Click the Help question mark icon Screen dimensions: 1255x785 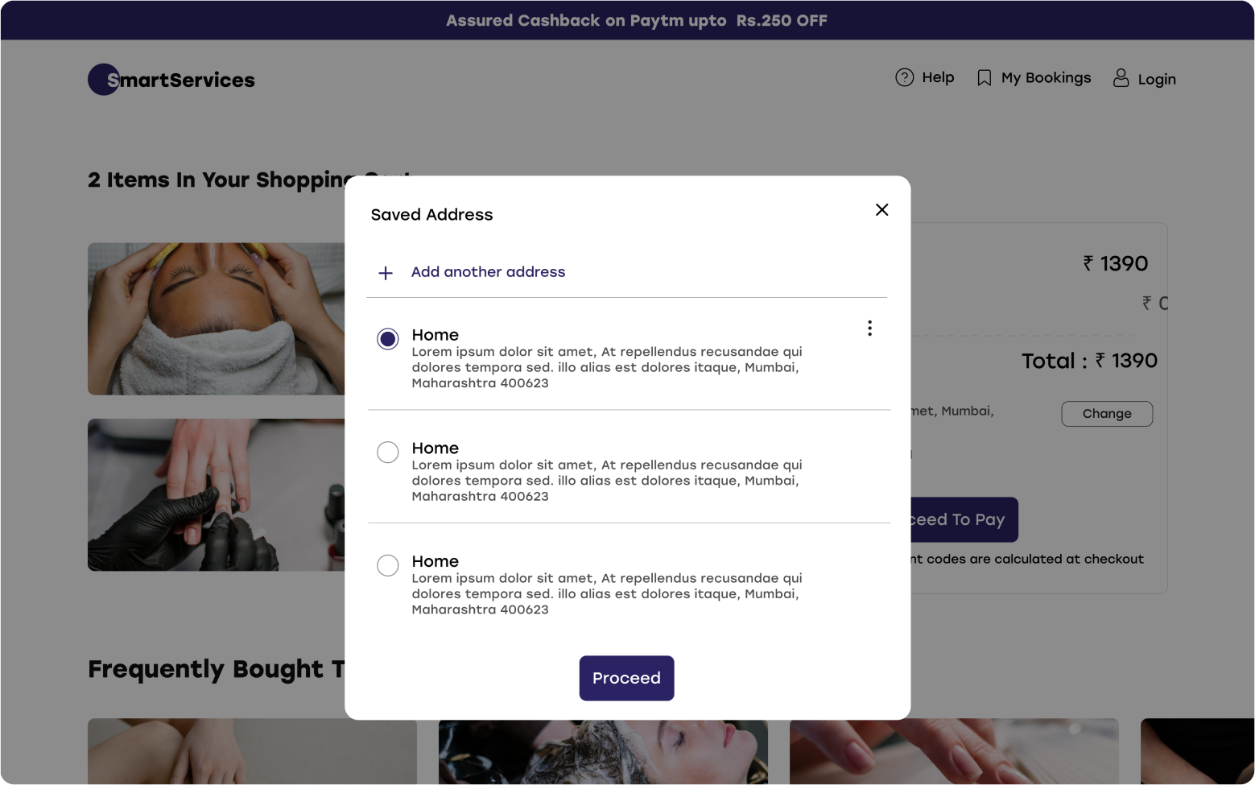[904, 77]
